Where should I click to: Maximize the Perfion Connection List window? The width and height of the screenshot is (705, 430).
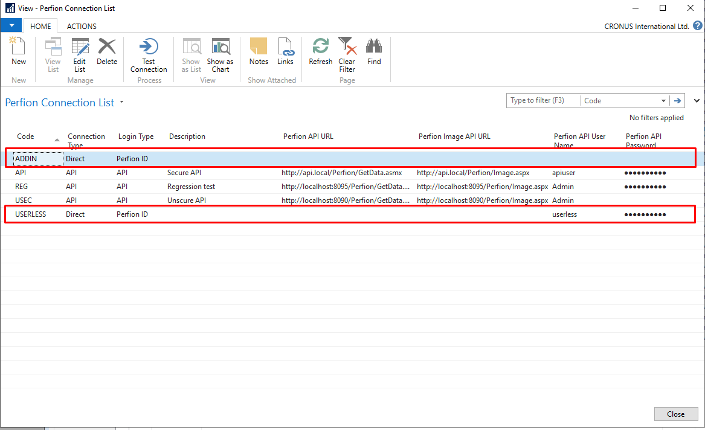coord(662,8)
